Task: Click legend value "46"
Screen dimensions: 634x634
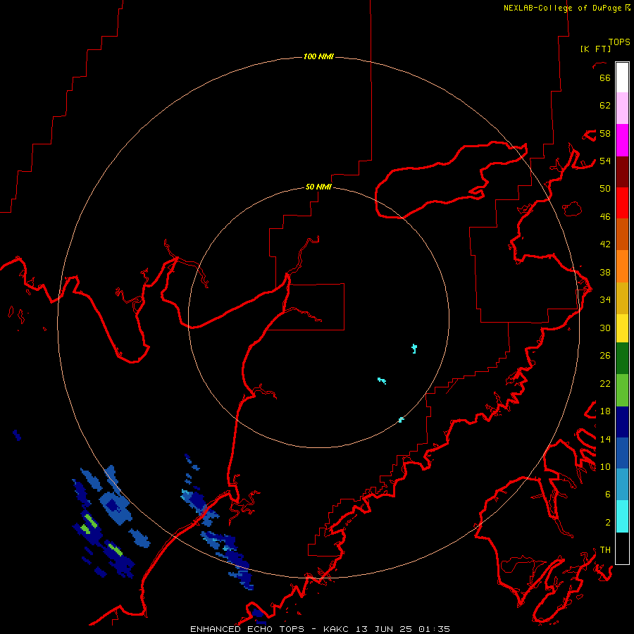Action: click(x=605, y=217)
